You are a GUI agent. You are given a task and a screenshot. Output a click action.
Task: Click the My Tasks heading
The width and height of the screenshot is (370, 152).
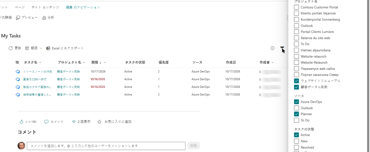click(x=11, y=36)
